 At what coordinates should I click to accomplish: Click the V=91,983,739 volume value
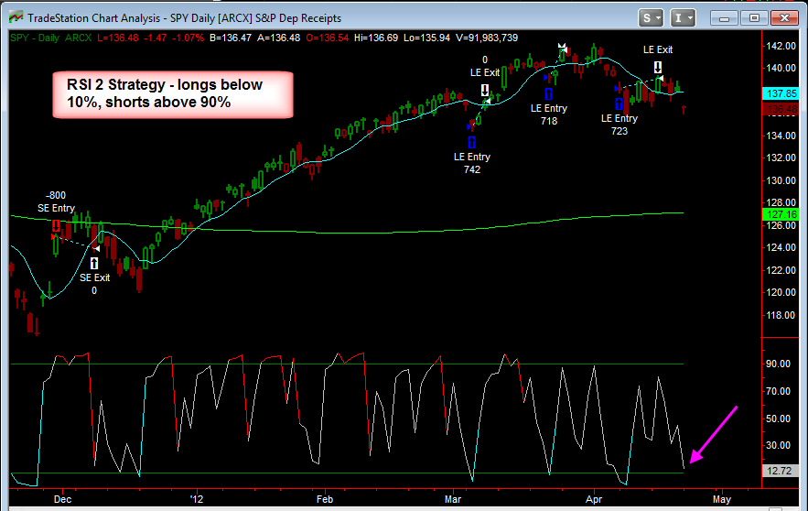(x=487, y=38)
